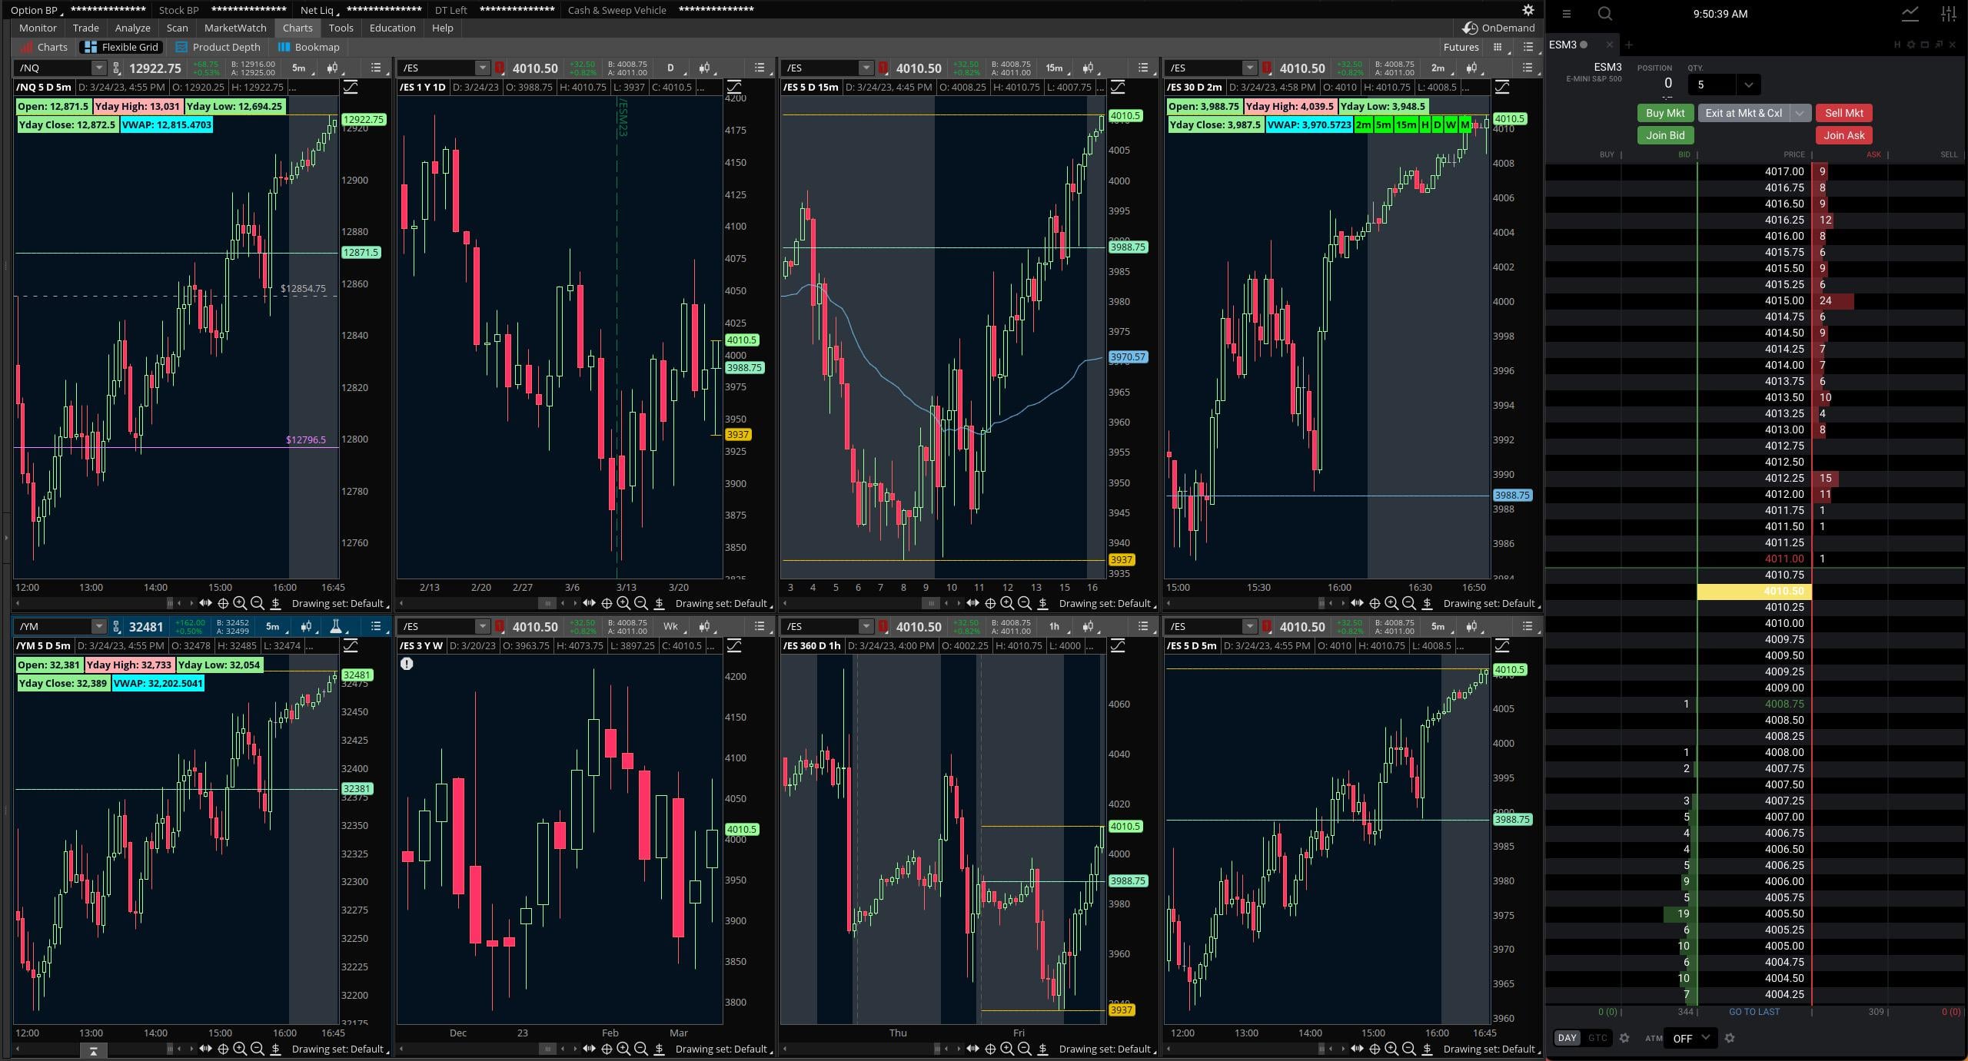Click the search magnifier in ladder panel
The image size is (1968, 1061).
click(1604, 13)
